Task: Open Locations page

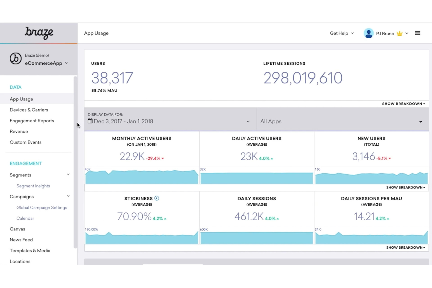Action: (x=20, y=261)
